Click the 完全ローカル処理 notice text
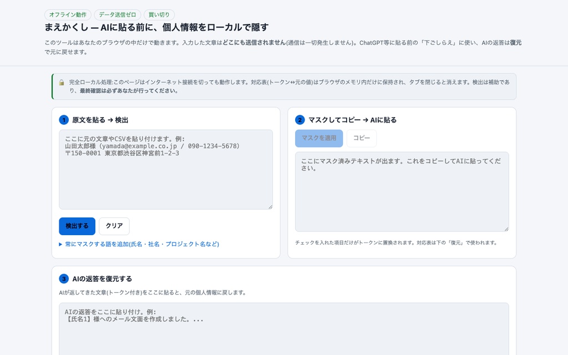Viewport: 568px width, 355px height. (290, 87)
